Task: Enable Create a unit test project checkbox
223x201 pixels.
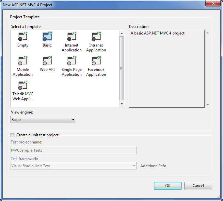Action: point(12,135)
